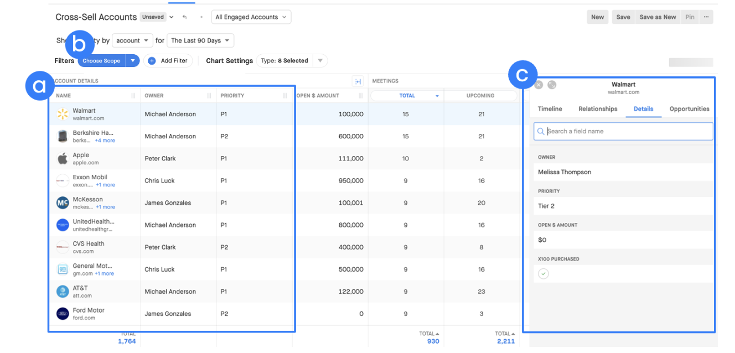Click the McKesson logo icon
This screenshot has height=353, width=735.
[63, 203]
